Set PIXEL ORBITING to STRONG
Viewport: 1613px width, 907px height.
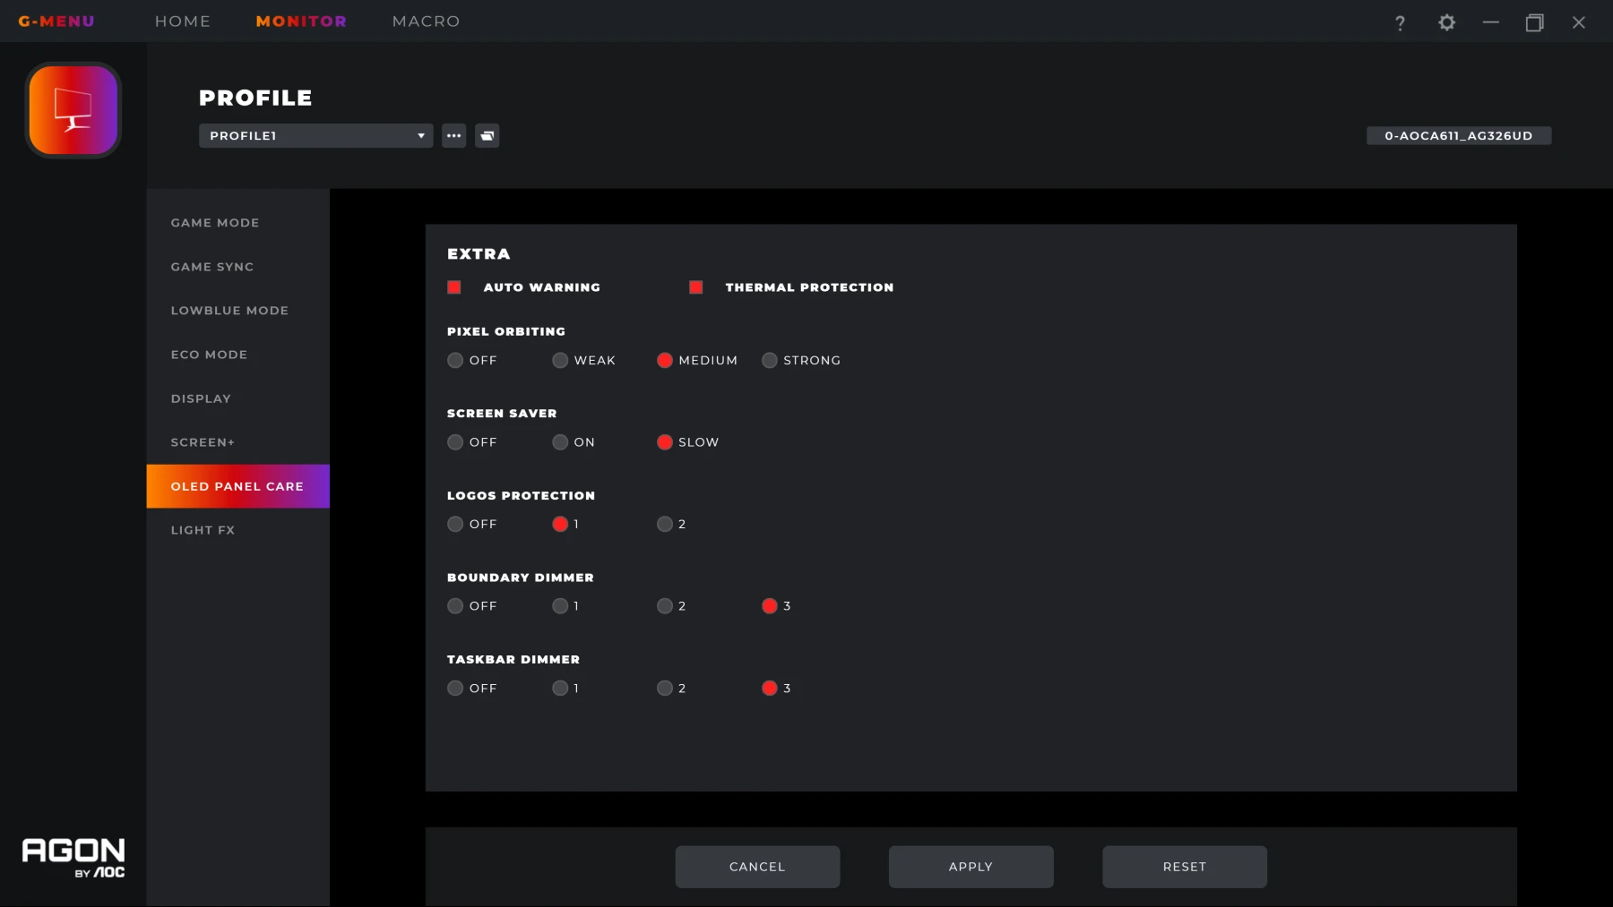(769, 360)
